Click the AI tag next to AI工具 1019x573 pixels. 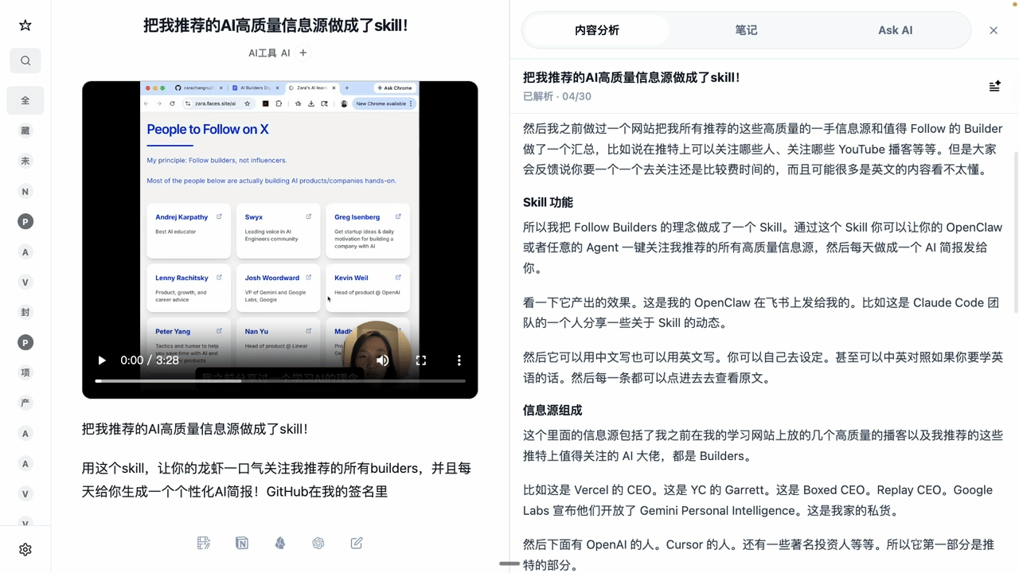click(x=286, y=53)
